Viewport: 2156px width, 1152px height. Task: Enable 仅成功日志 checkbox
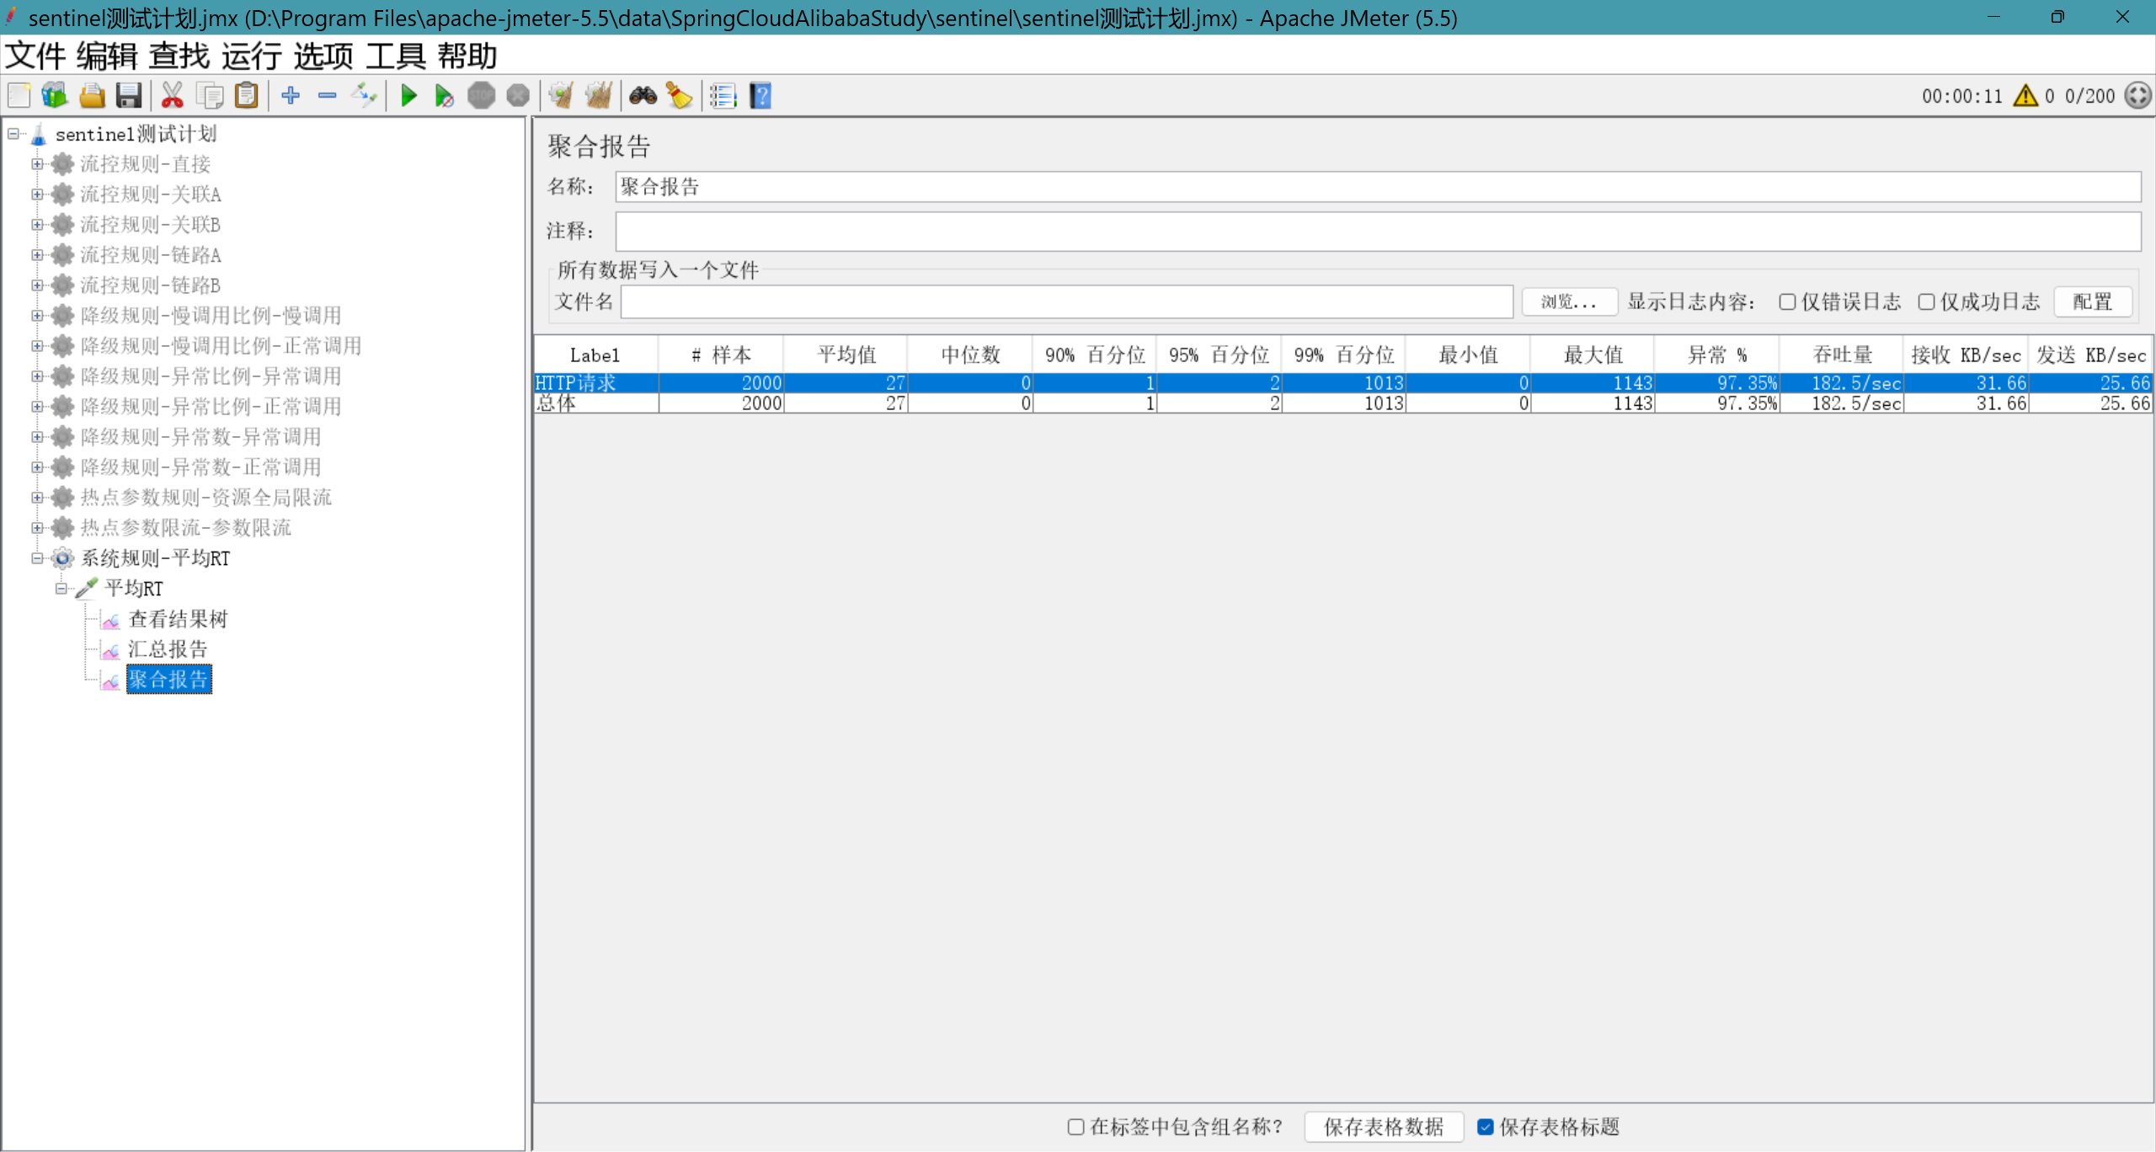1926,301
